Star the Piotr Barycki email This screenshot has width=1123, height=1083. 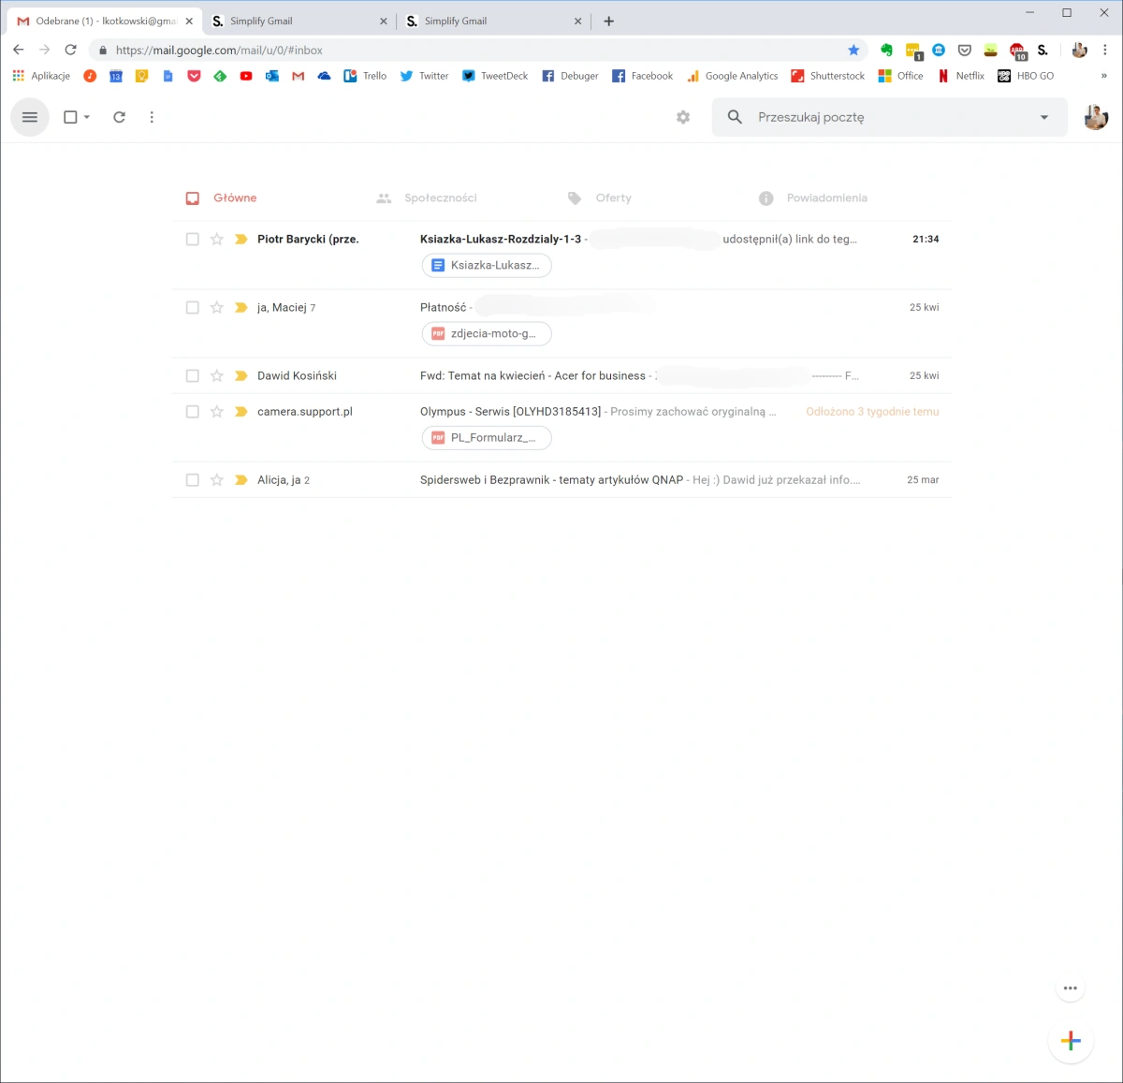(x=216, y=239)
